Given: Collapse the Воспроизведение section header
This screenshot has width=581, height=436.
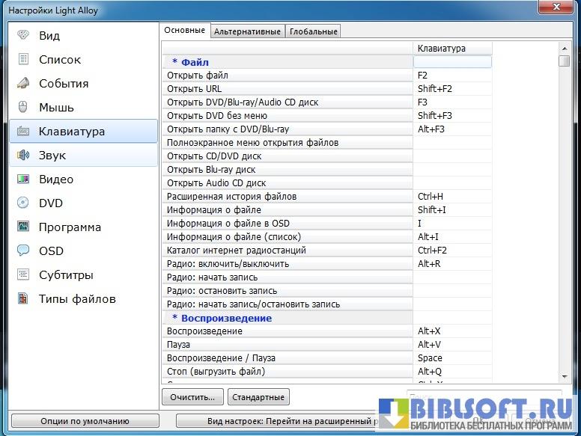Looking at the screenshot, I should (x=221, y=318).
